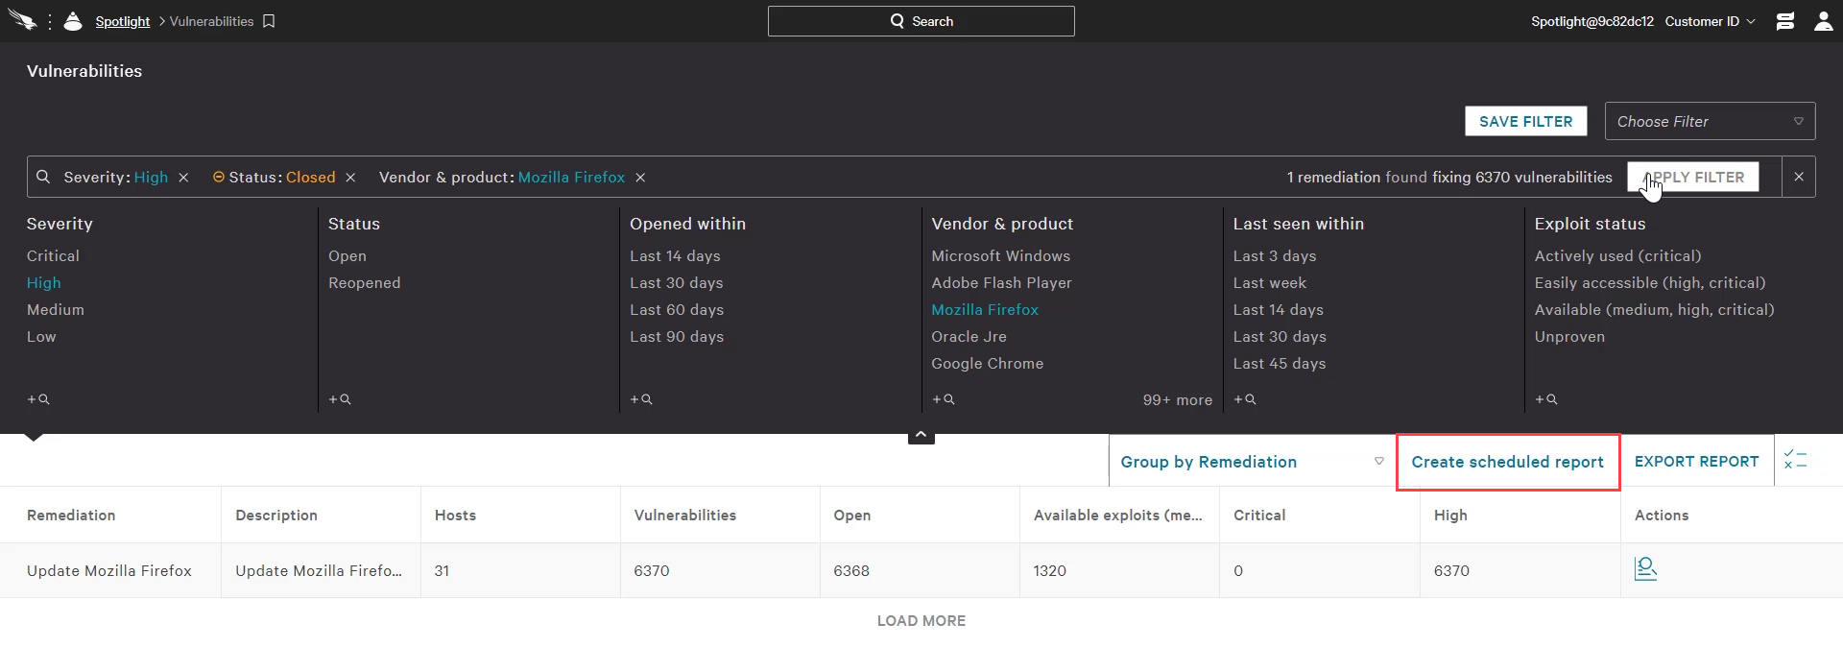Expand the Choose Filter dropdown
Image resolution: width=1843 pixels, height=672 pixels.
pyautogui.click(x=1709, y=122)
